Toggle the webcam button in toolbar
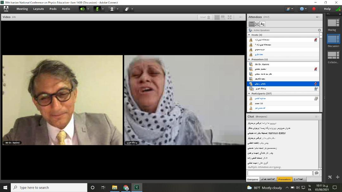Screen dimensions: 342x192 coord(112,9)
